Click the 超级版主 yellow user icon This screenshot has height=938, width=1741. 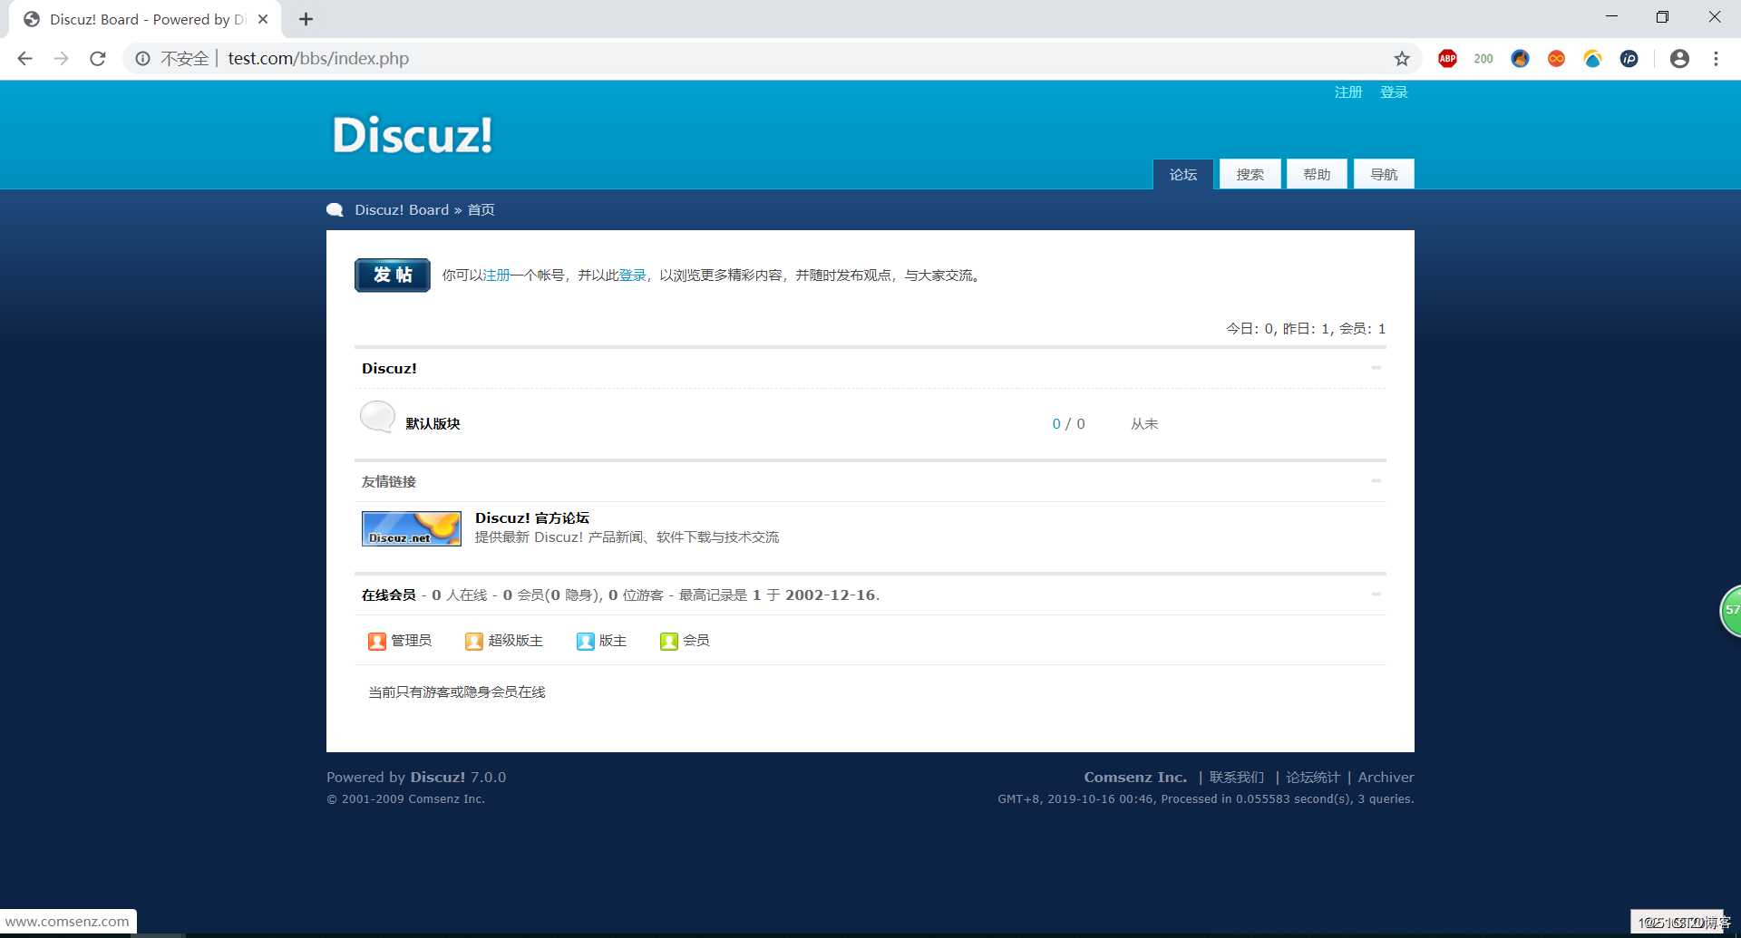(473, 642)
